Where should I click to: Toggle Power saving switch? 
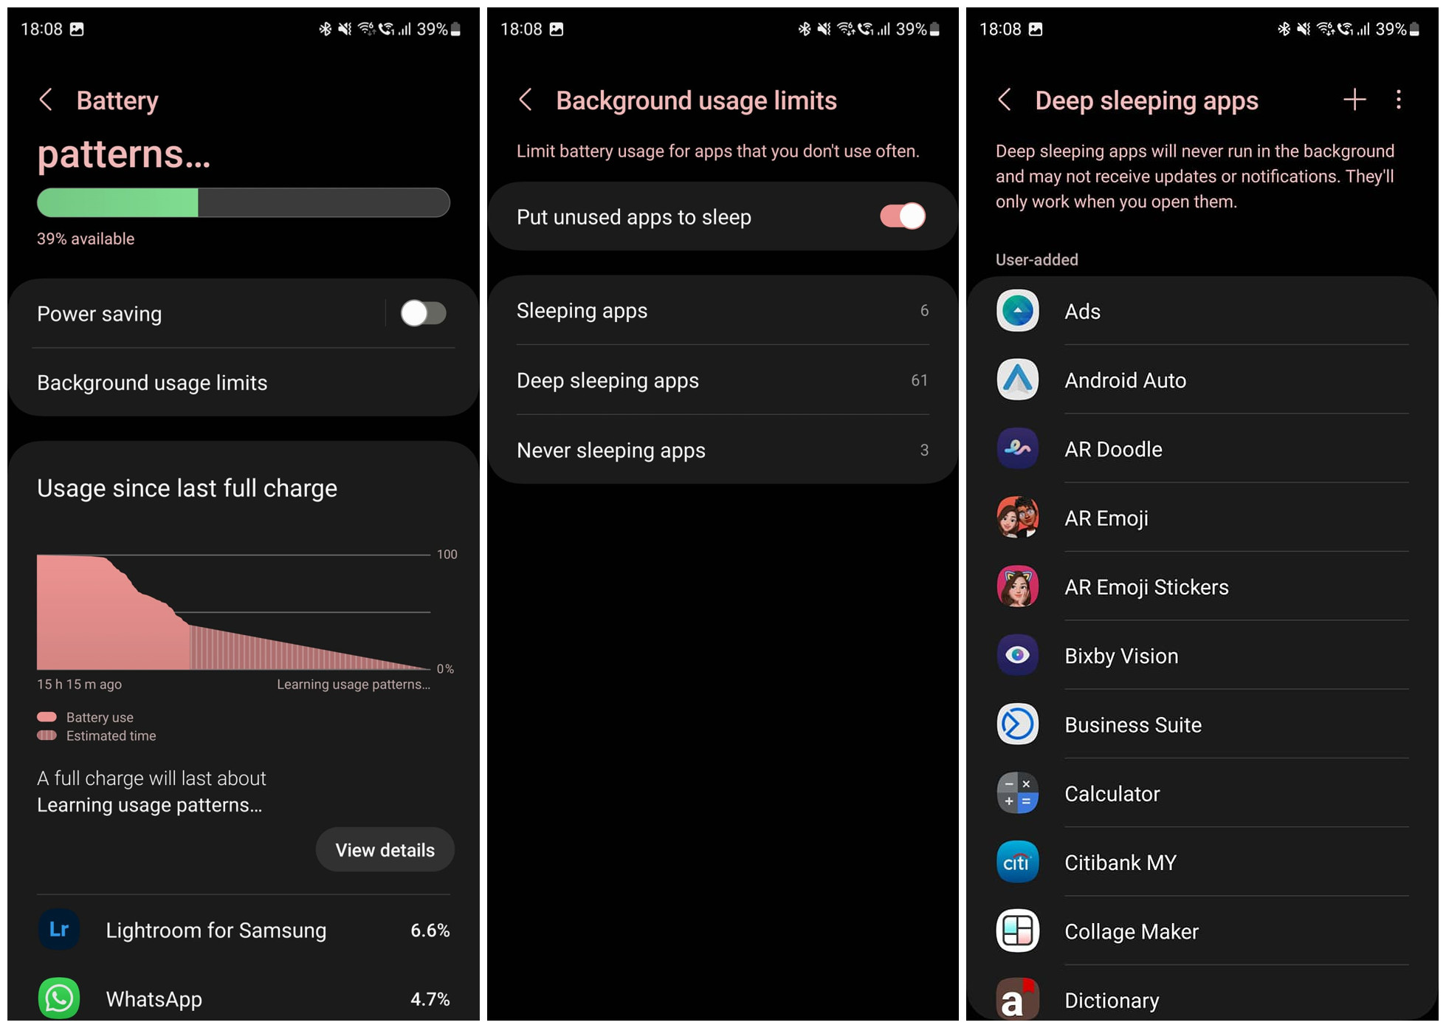click(x=420, y=314)
